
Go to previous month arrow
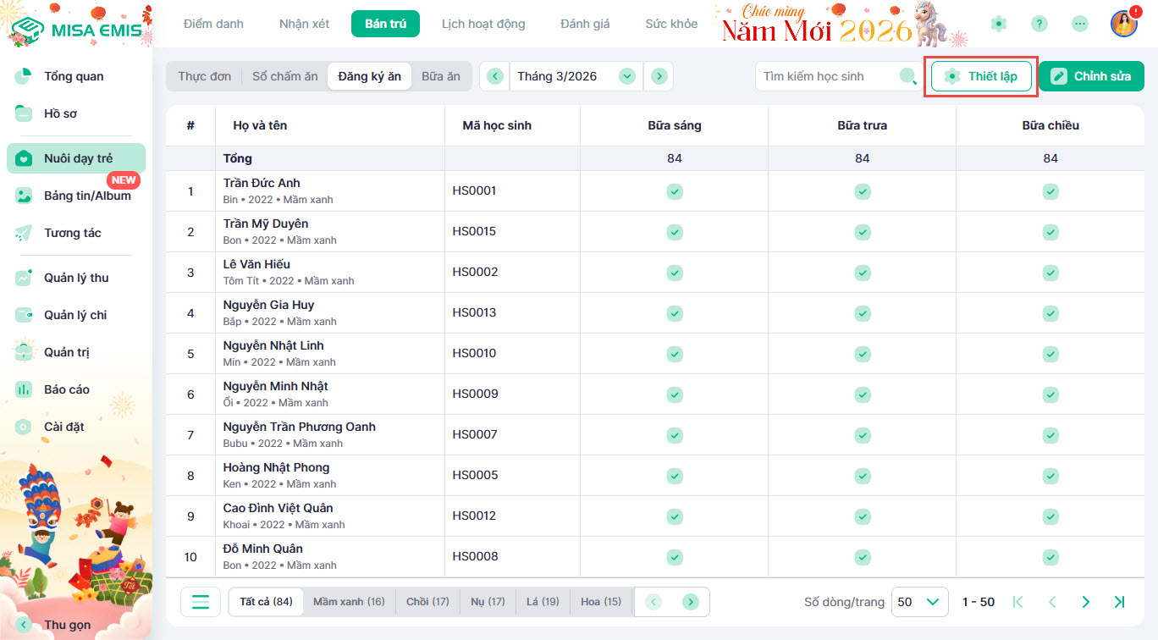[x=495, y=76]
